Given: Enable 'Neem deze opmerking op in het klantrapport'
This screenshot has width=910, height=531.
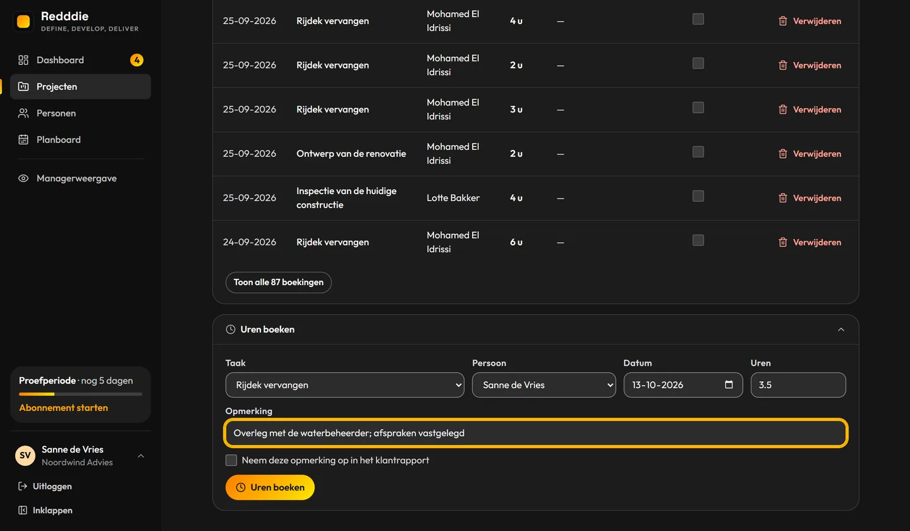Looking at the screenshot, I should tap(231, 460).
